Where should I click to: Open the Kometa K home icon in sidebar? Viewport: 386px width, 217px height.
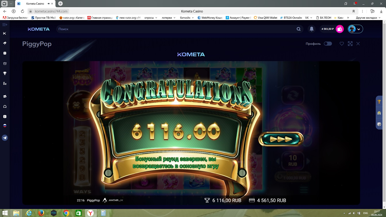pos(5,33)
